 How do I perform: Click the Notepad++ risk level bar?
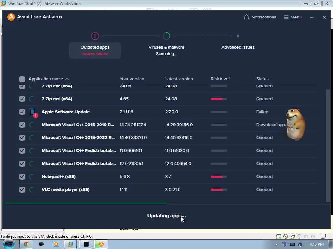pos(219,177)
